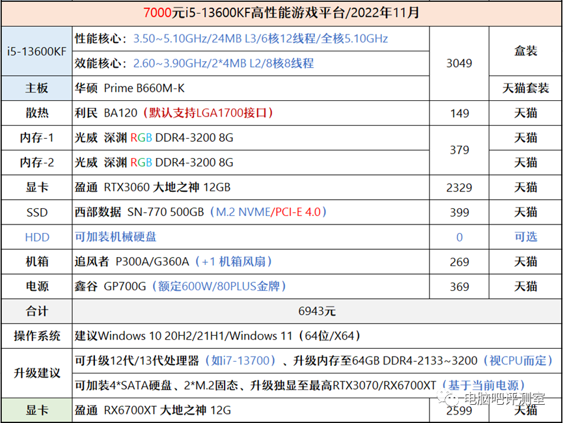563x423 pixels.
Task: Select 盈通 RTX3060 大地之神 12GB cell
Action: (251, 187)
